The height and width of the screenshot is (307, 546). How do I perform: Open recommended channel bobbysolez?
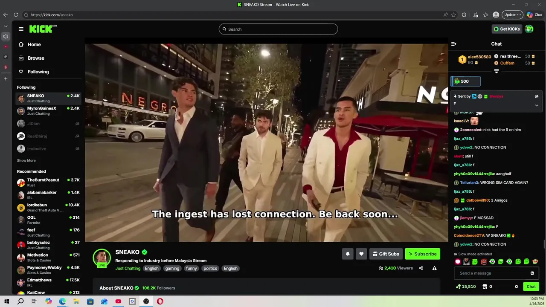click(x=48, y=245)
